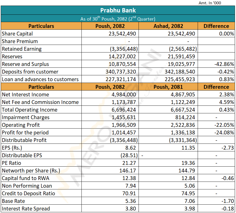Select Impairment Charges value 1,455,631
This screenshot has width=236, height=213.
coord(124,117)
